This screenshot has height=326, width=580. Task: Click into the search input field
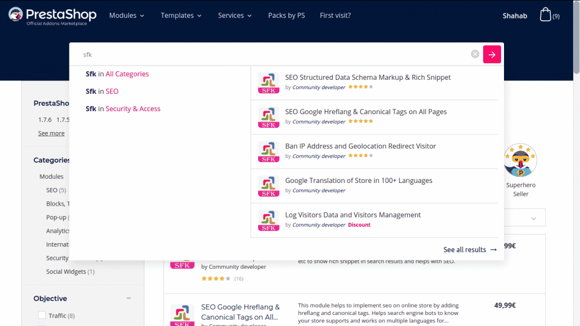pyautogui.click(x=273, y=54)
